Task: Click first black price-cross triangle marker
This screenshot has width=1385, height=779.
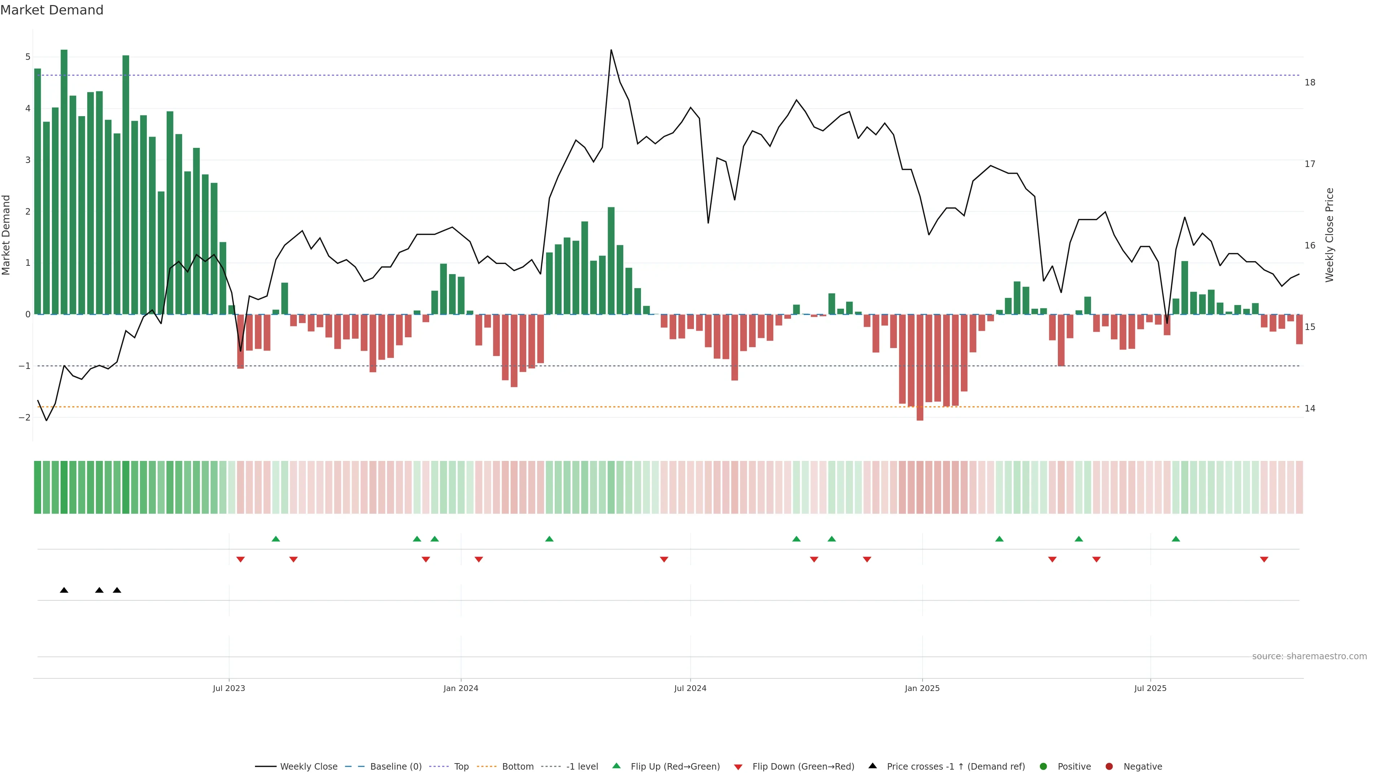Action: pos(64,590)
